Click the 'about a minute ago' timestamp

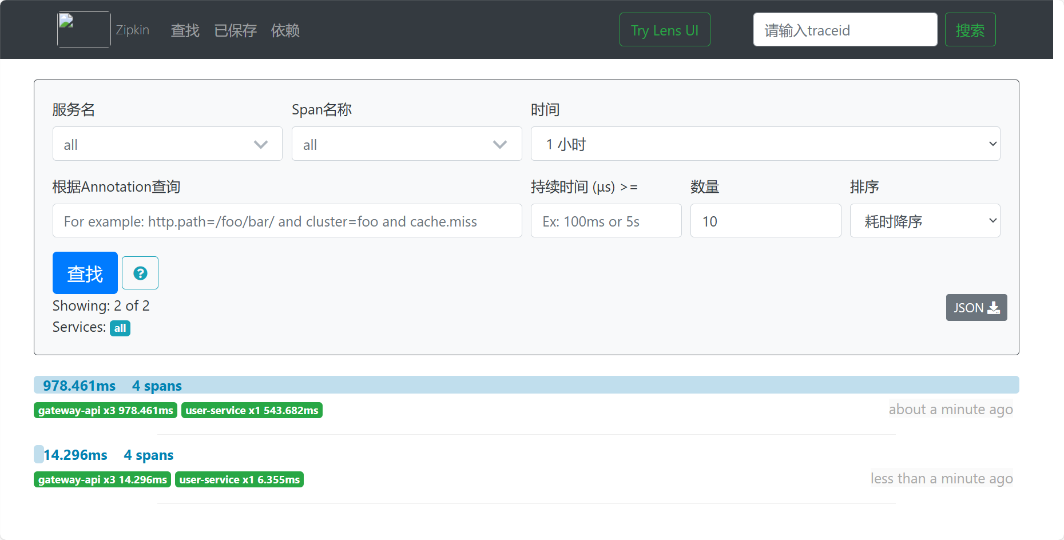[951, 410]
